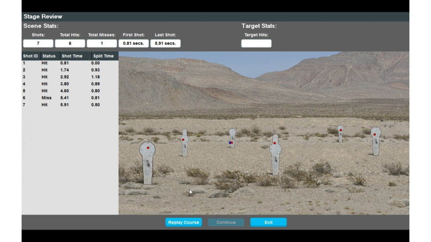431x242 pixels.
Task: Select shot 1 row in shot table
Action: [70, 63]
